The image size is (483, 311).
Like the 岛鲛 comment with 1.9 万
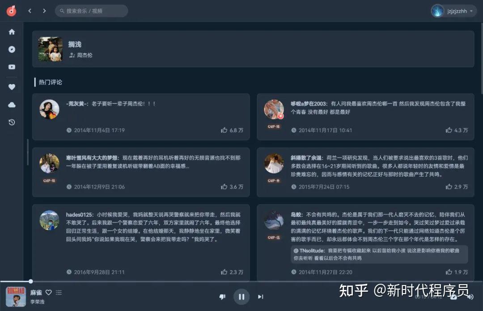coord(449,272)
